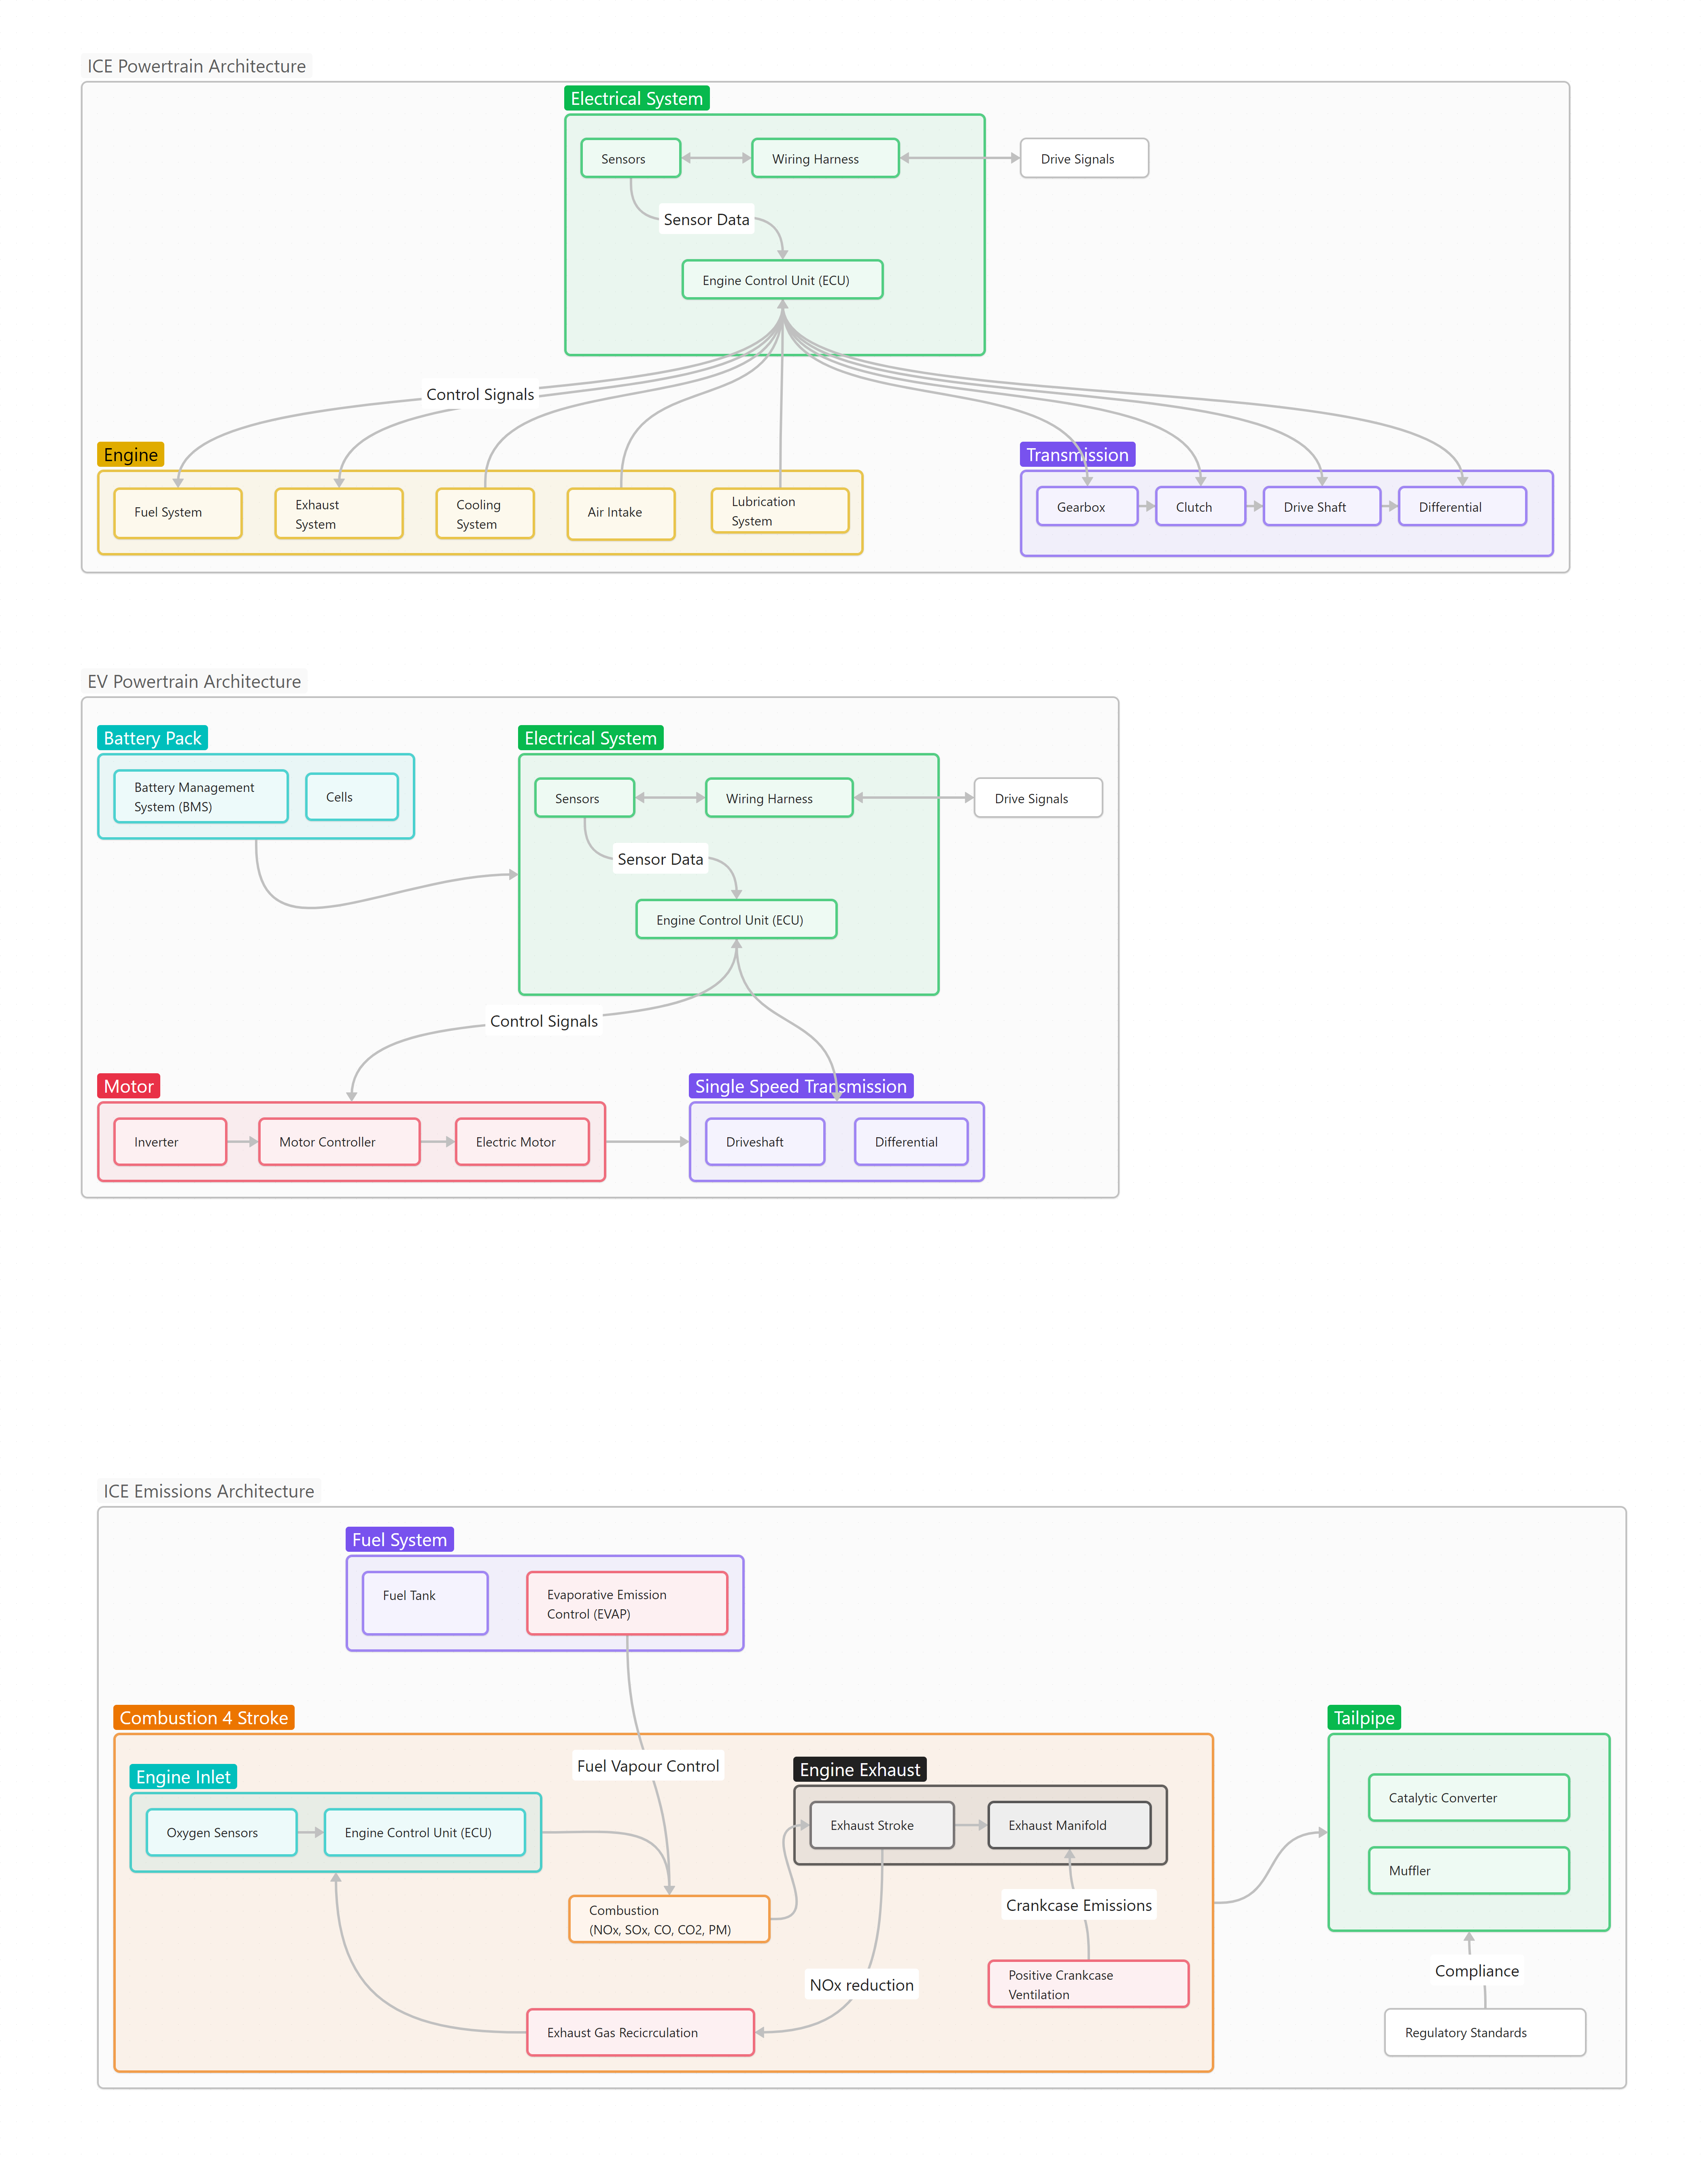Switch to the Single Speed Transmission section

pos(801,1086)
